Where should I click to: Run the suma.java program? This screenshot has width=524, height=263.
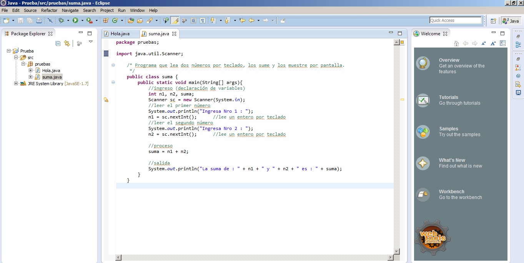click(75, 20)
